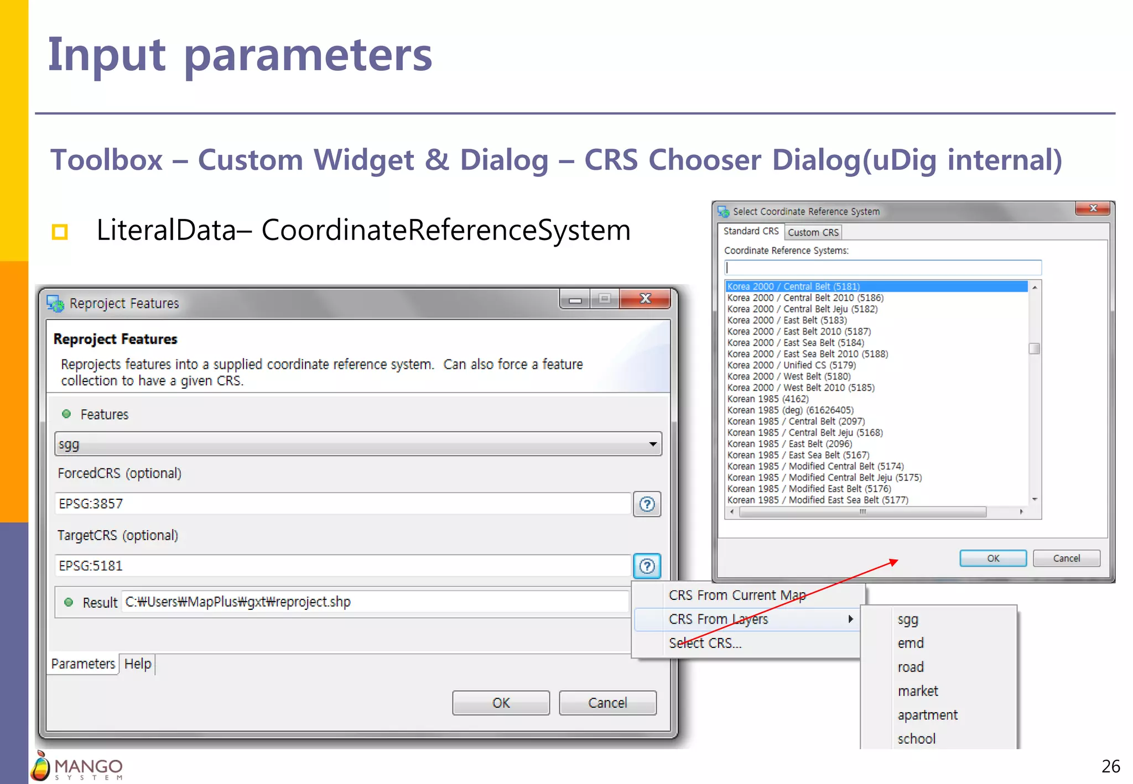Image resolution: width=1133 pixels, height=784 pixels.
Task: Select Korea 2000 / Unified CS (5179)
Action: pos(791,365)
